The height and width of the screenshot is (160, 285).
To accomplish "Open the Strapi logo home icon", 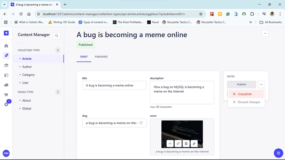I will coord(6,33).
